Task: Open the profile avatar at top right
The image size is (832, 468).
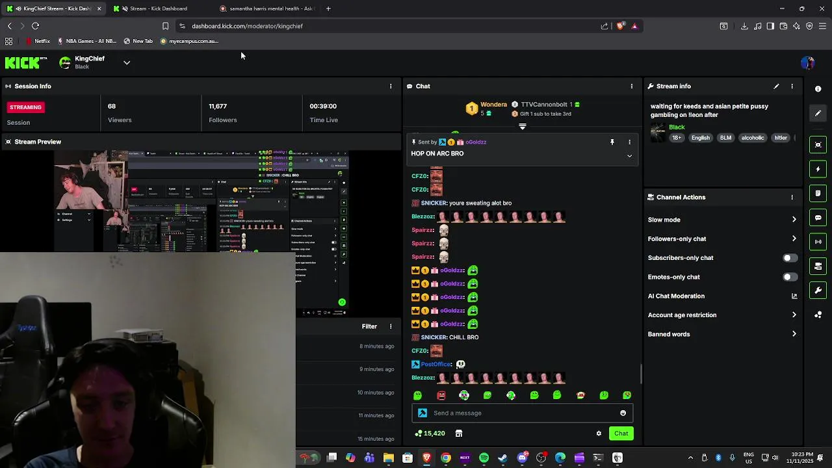Action: point(807,62)
